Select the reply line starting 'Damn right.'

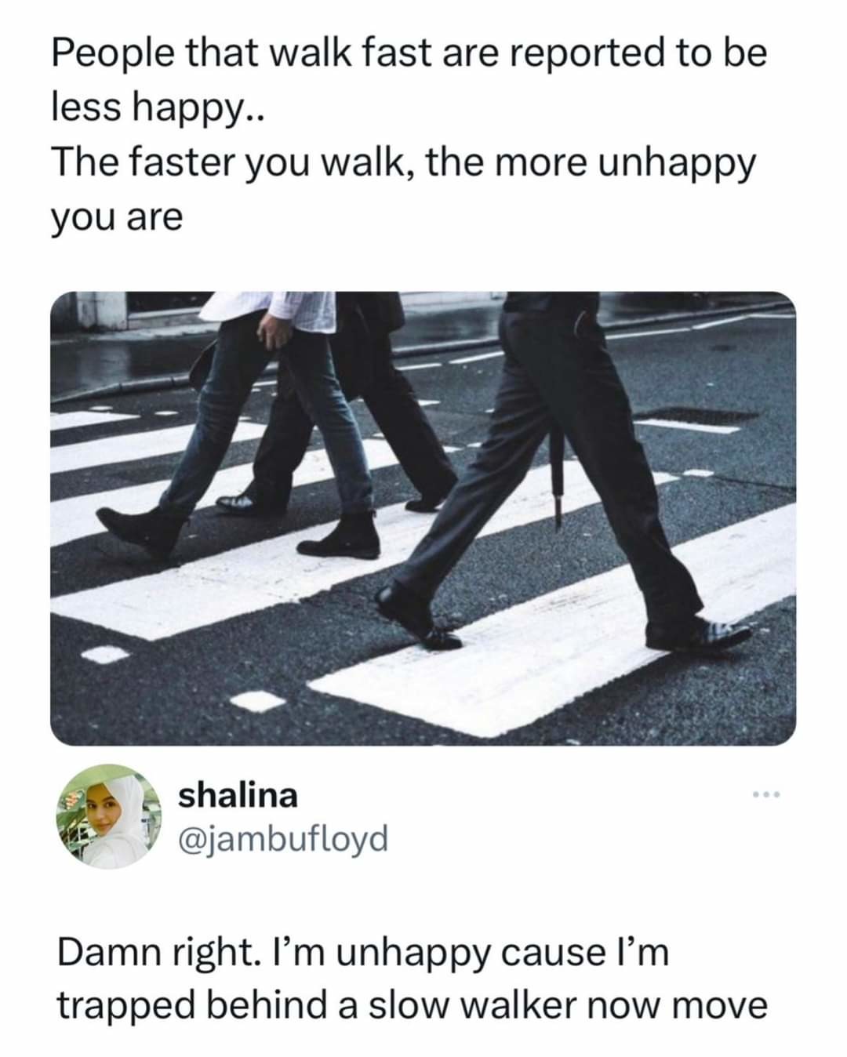(x=363, y=953)
